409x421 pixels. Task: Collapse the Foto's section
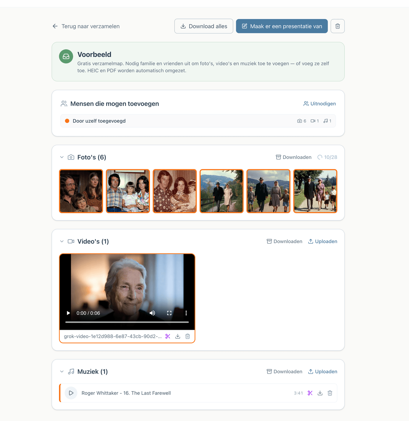click(62, 157)
